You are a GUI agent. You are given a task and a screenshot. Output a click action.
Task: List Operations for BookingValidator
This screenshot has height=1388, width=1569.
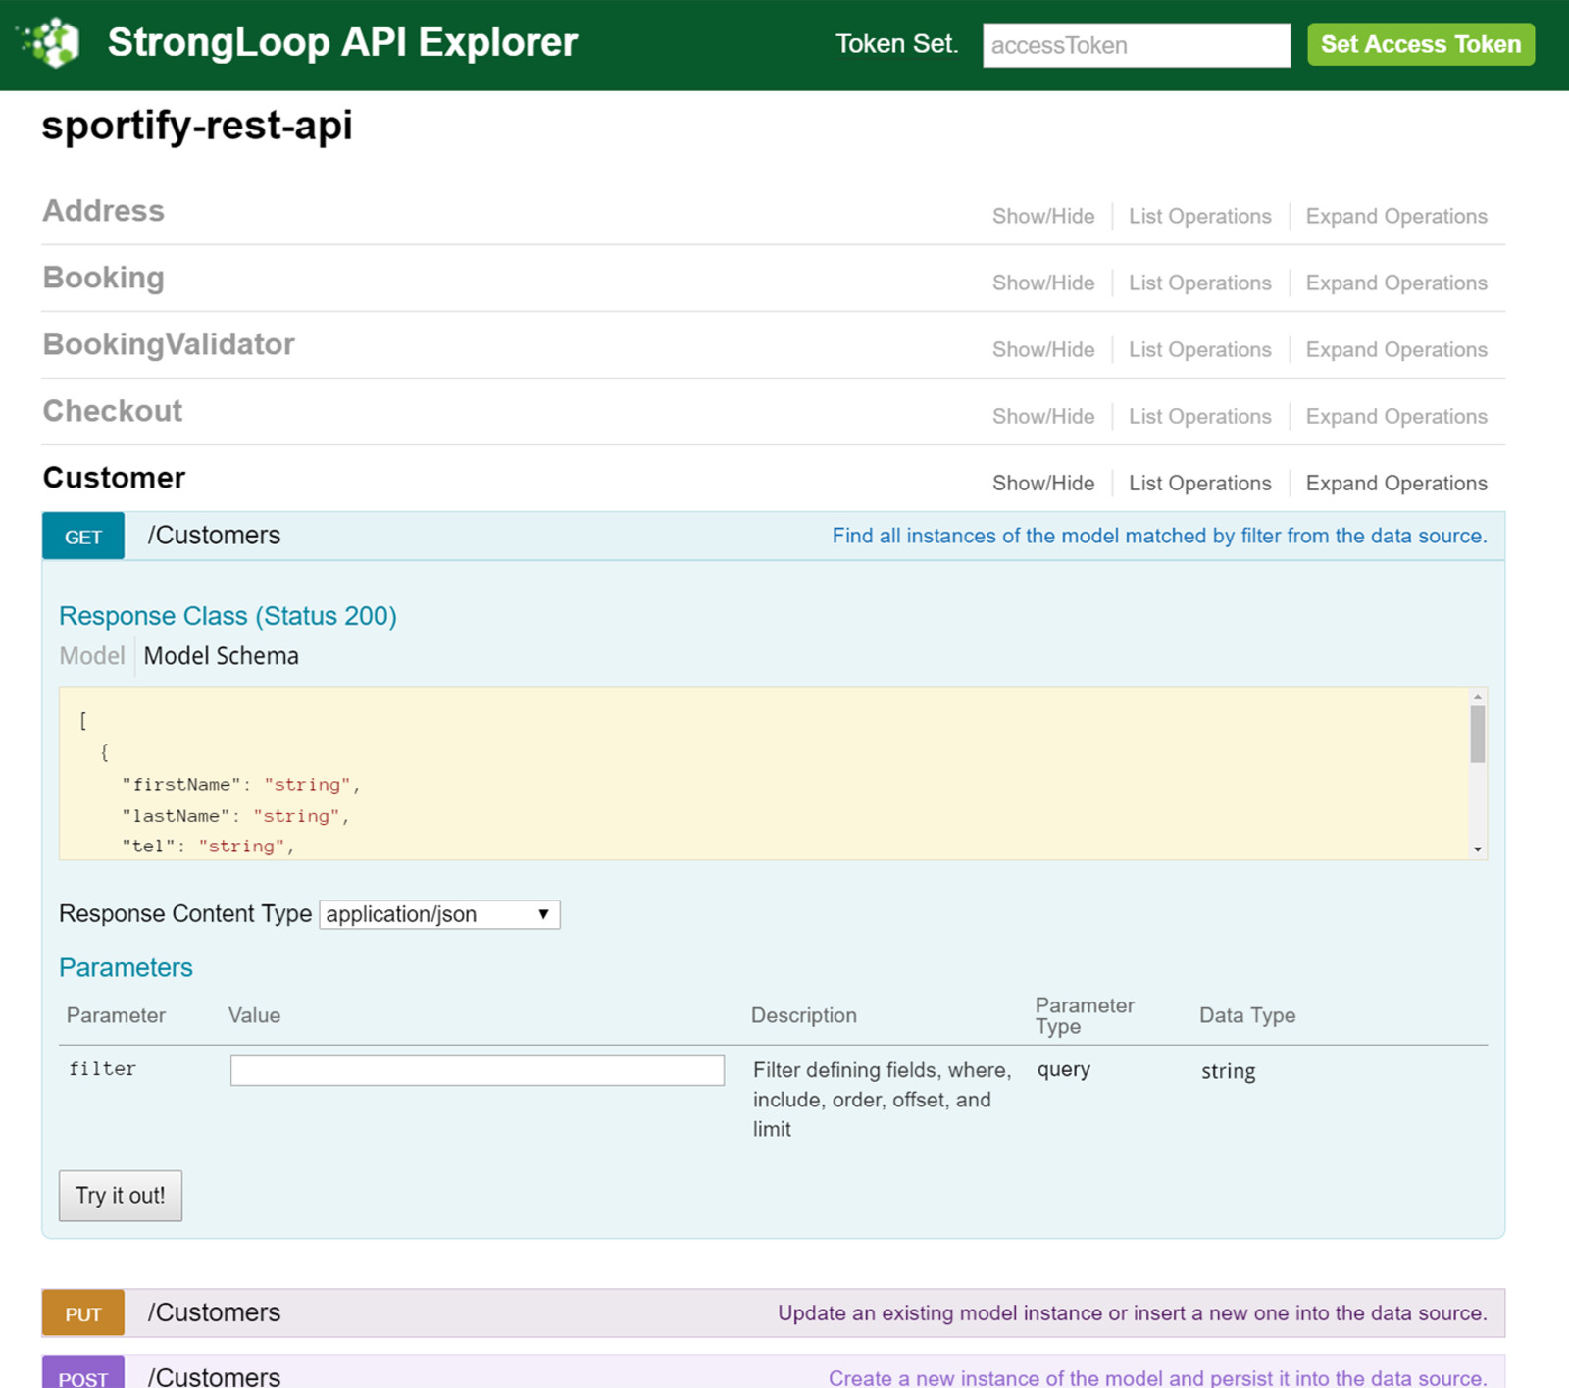pyautogui.click(x=1199, y=349)
